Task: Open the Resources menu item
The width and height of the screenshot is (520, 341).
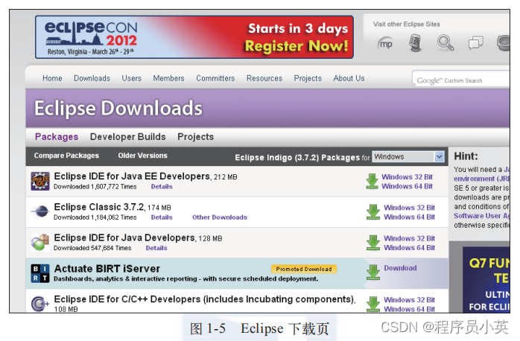Action: (264, 78)
